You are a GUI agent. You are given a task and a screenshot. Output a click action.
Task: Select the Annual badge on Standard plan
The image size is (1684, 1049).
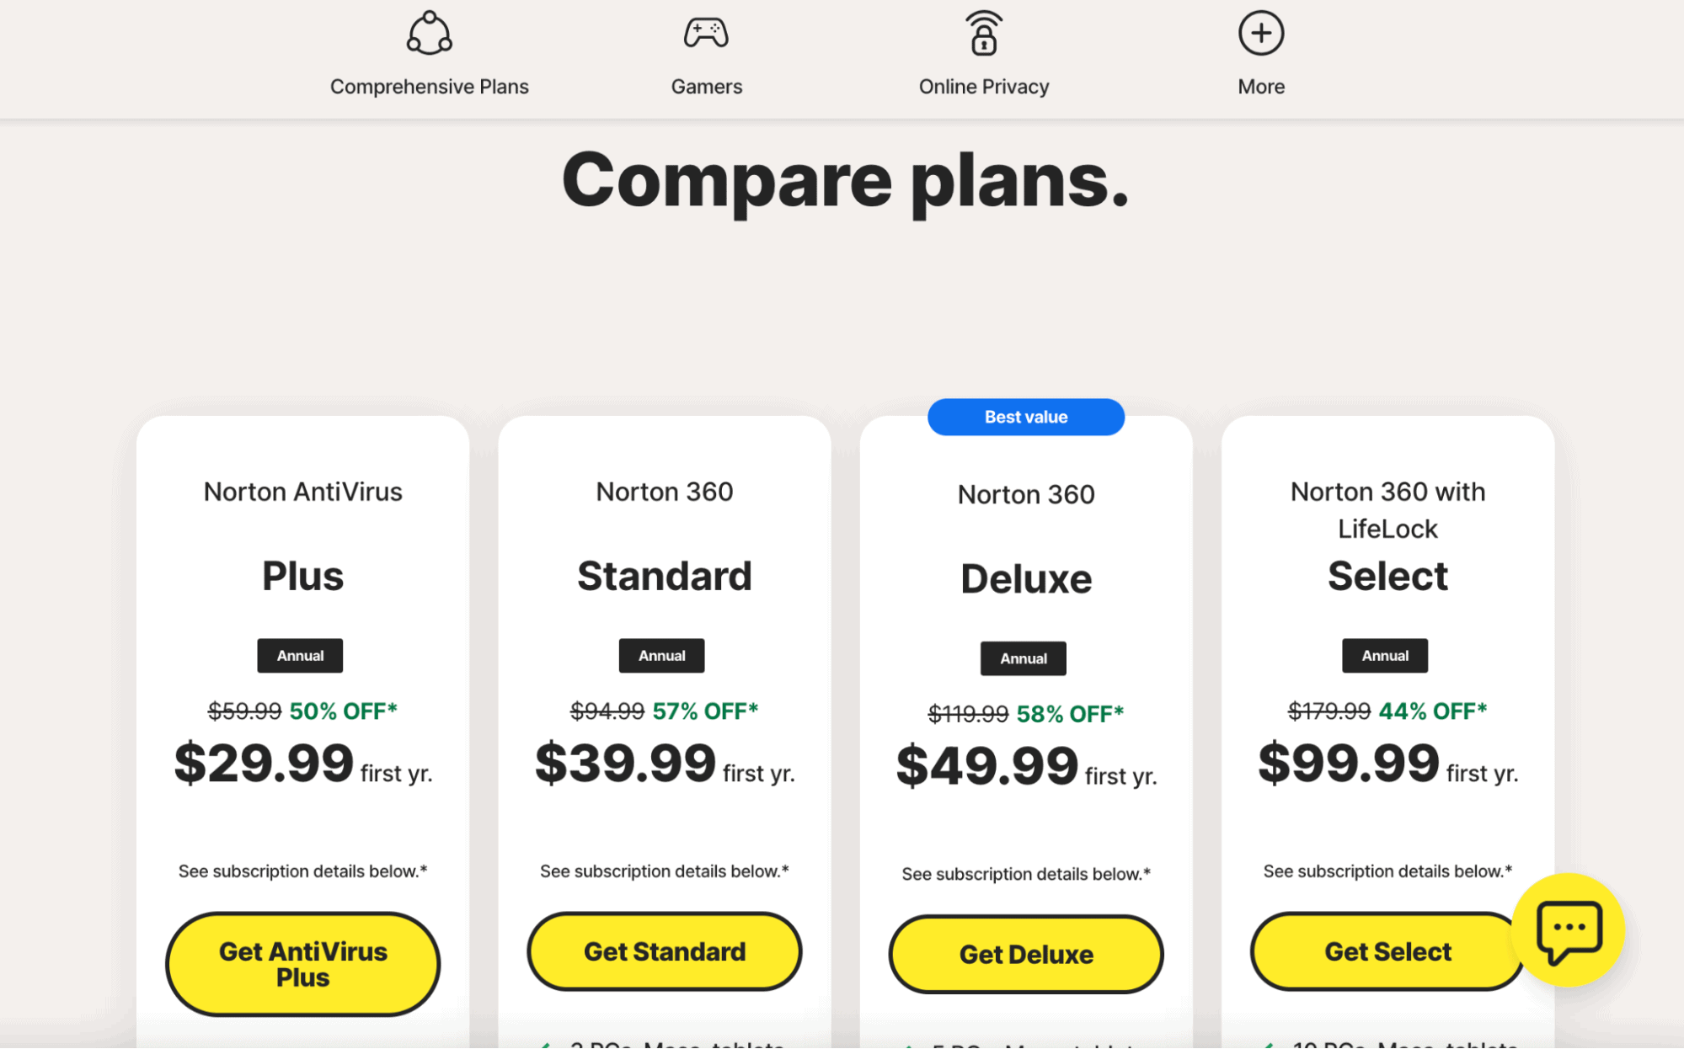point(661,655)
